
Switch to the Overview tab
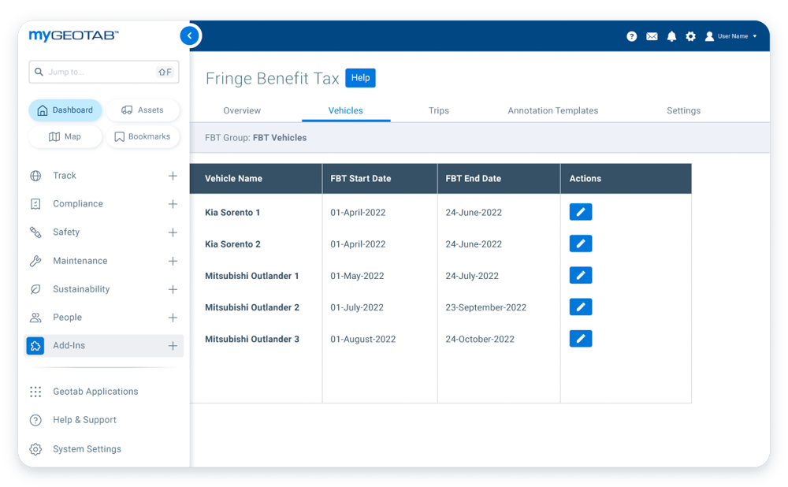pyautogui.click(x=242, y=110)
